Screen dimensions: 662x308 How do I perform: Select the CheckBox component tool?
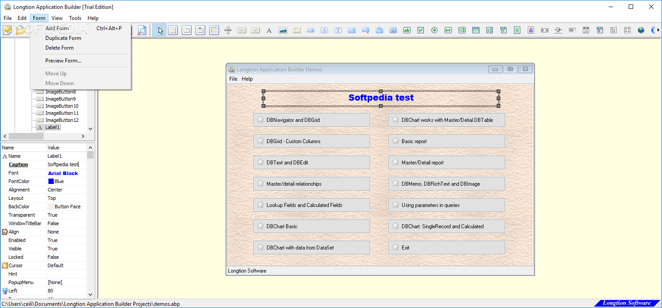pos(421,30)
